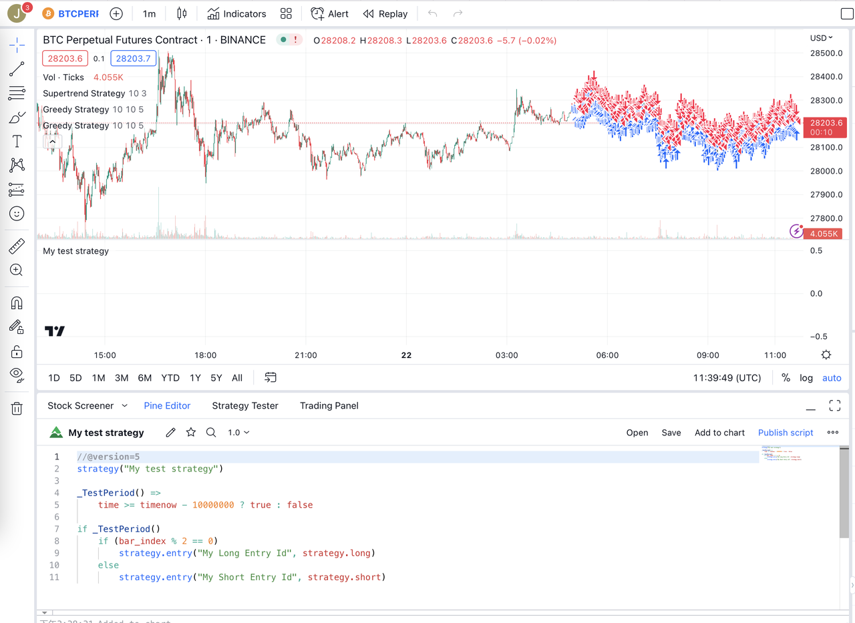The width and height of the screenshot is (855, 623).
Task: Click the Pine Editor vertical scrollbar
Action: (844, 494)
